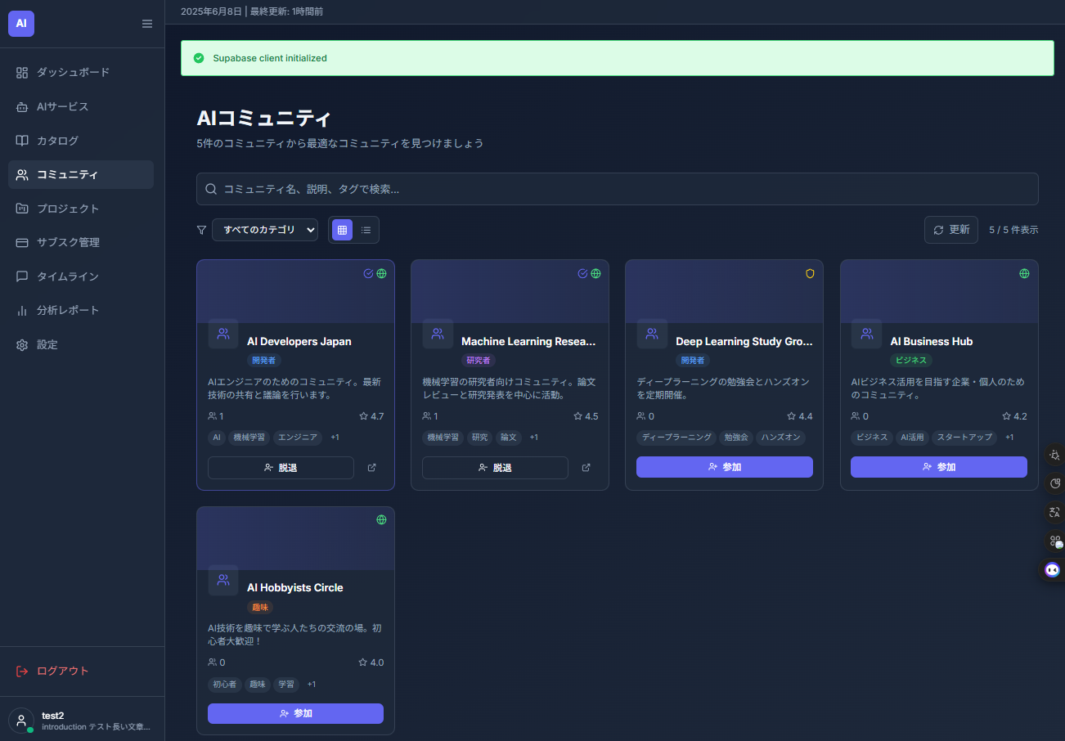1065x741 pixels.
Task: Click the 更新 refresh button
Action: (x=950, y=230)
